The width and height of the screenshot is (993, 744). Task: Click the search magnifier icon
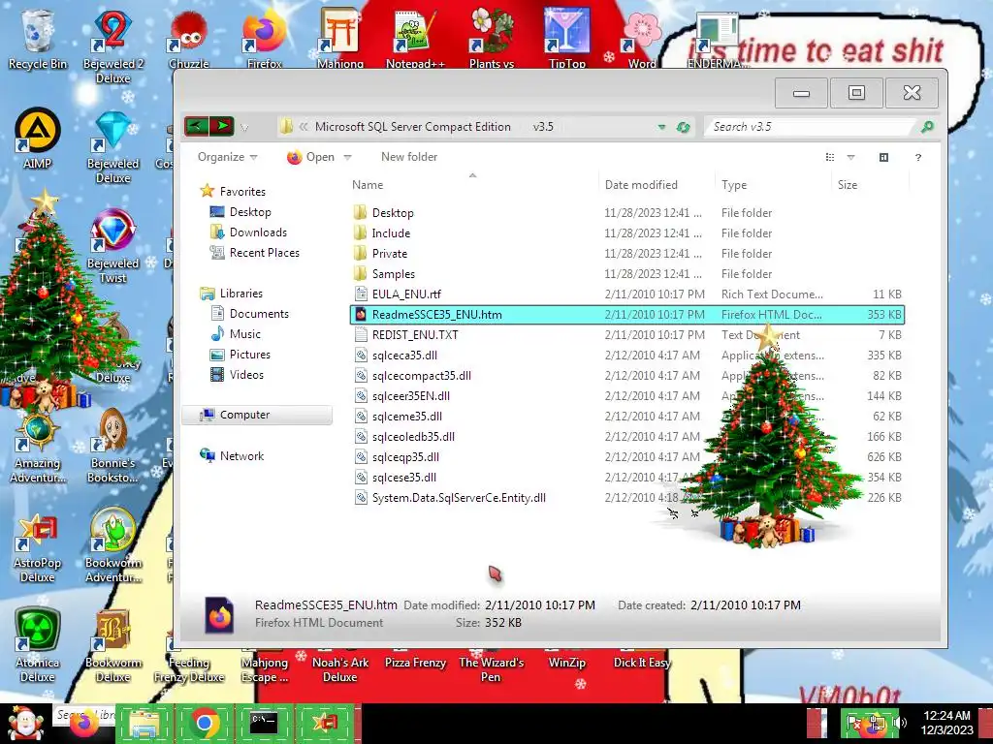[x=927, y=127]
